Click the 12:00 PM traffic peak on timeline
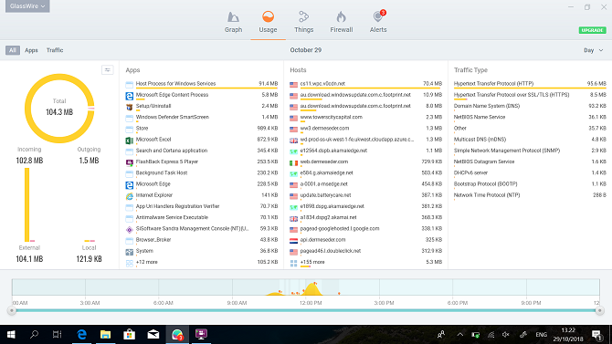The image size is (612, 344). 312,288
